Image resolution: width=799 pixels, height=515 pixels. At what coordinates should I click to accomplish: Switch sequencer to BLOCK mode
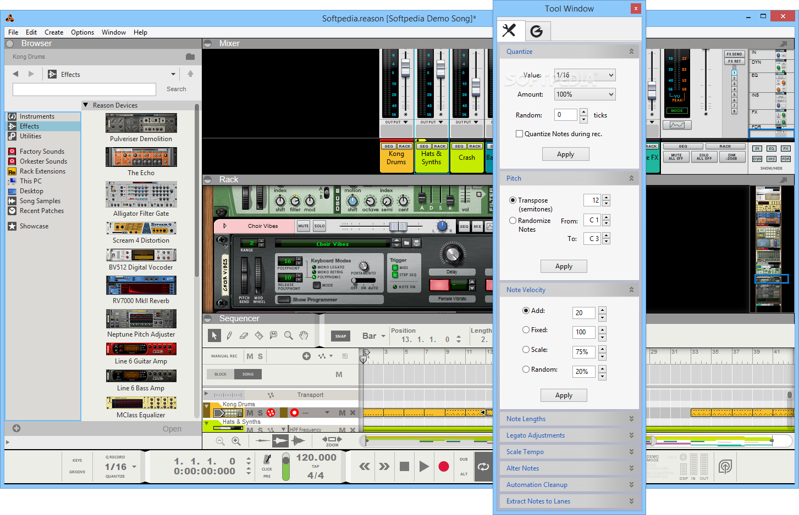[221, 374]
